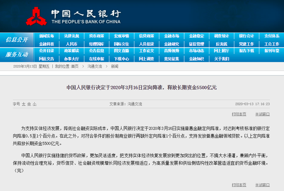Open the 信息公开 section tab
The height and width of the screenshot is (191, 284).
point(17,40)
